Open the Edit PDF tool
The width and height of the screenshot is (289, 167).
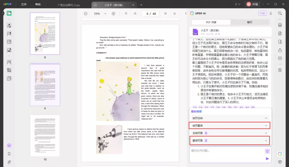9,34
